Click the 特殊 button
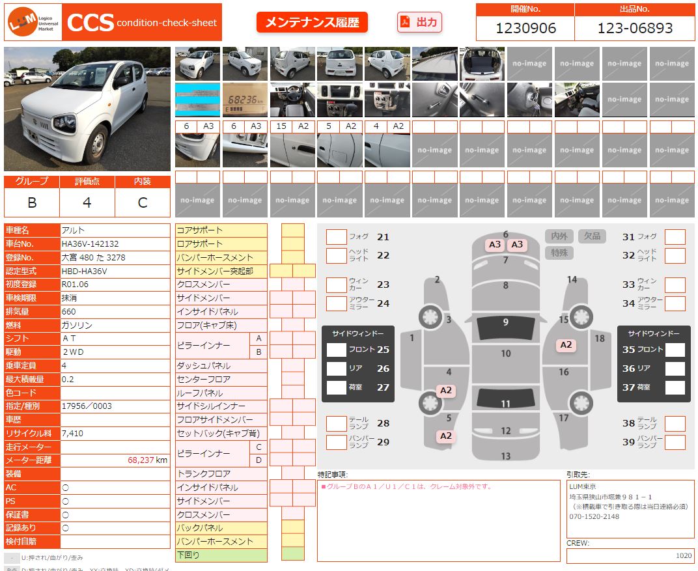Viewport: 698px width, 571px height. click(x=559, y=253)
